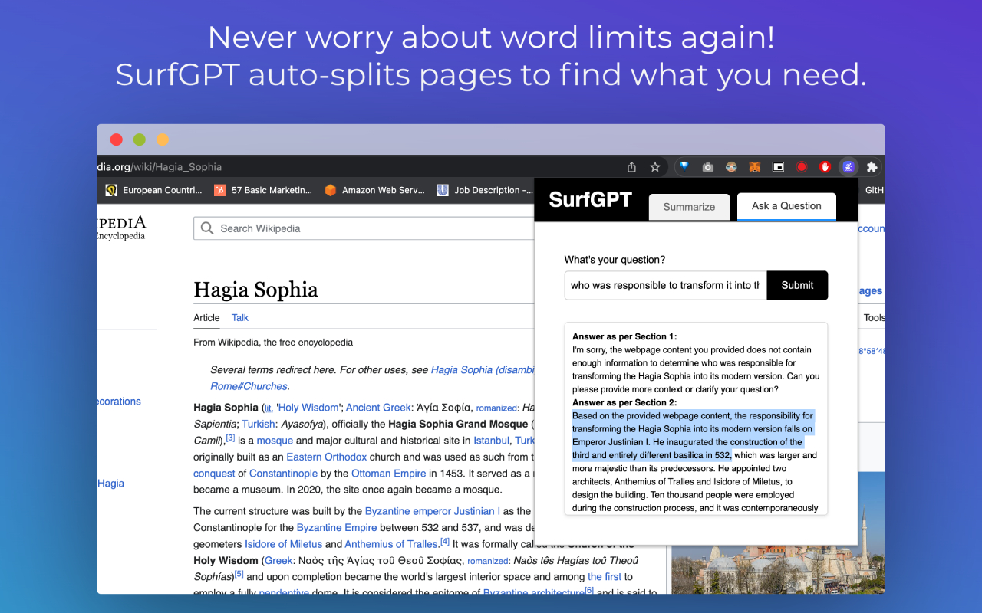Click the Hagia Sophia photo thumbnail

point(778,533)
